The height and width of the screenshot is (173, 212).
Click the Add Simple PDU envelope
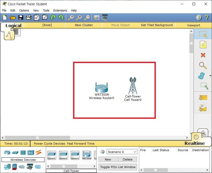point(203,97)
